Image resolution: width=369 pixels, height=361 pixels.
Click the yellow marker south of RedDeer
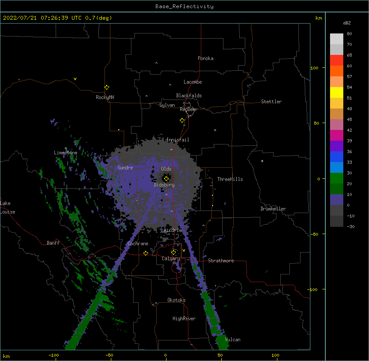pyautogui.click(x=182, y=120)
